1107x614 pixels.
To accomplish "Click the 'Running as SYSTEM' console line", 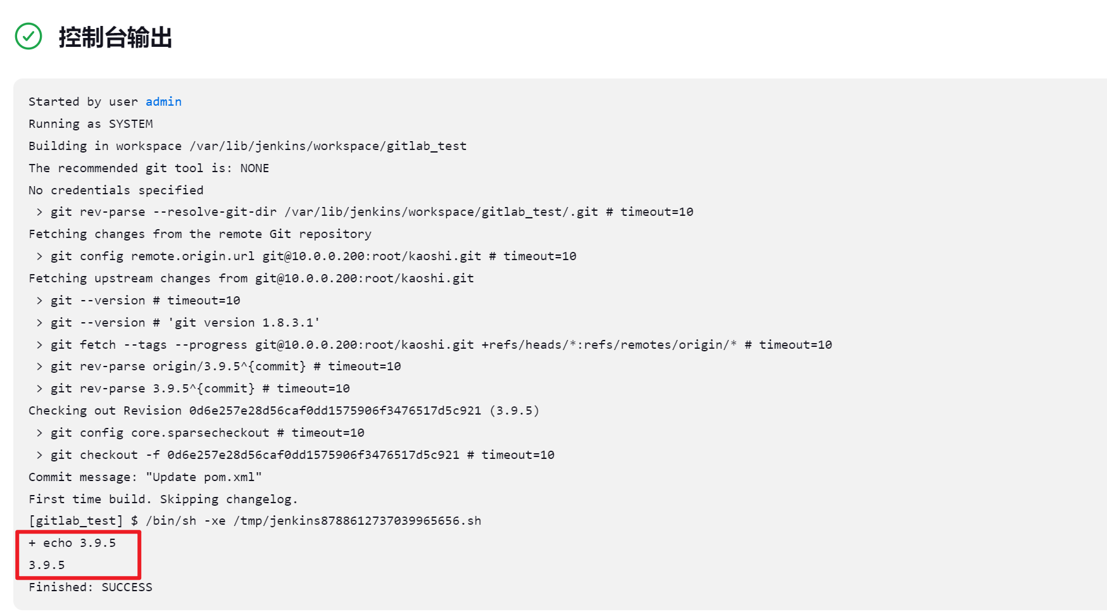I will click(x=91, y=123).
